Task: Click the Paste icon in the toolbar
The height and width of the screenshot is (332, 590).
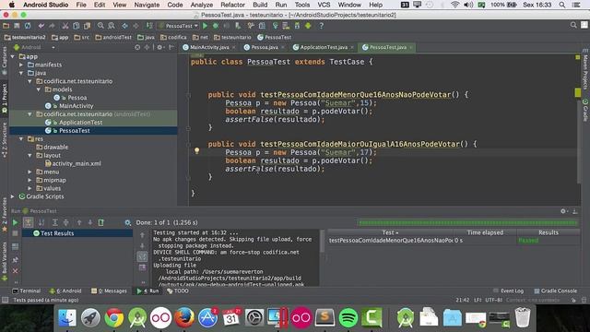Action: click(x=87, y=26)
